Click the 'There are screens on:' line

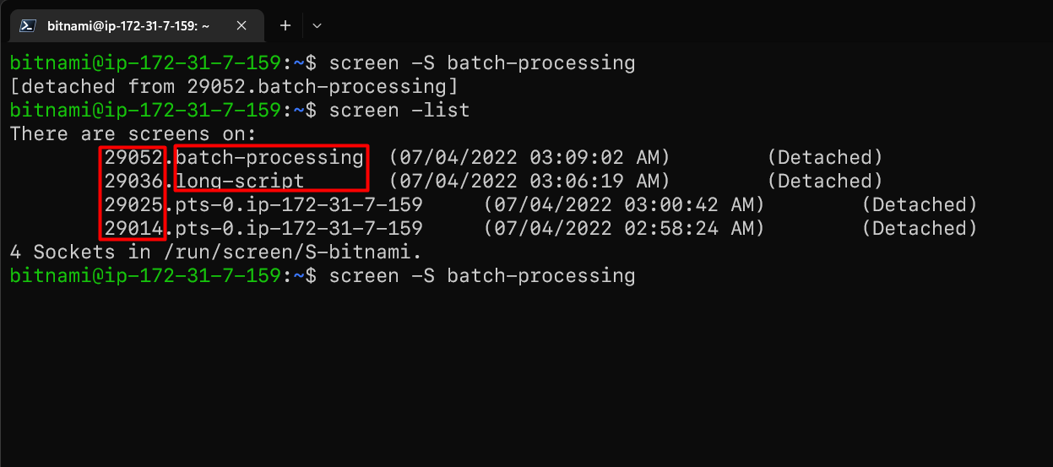[133, 133]
